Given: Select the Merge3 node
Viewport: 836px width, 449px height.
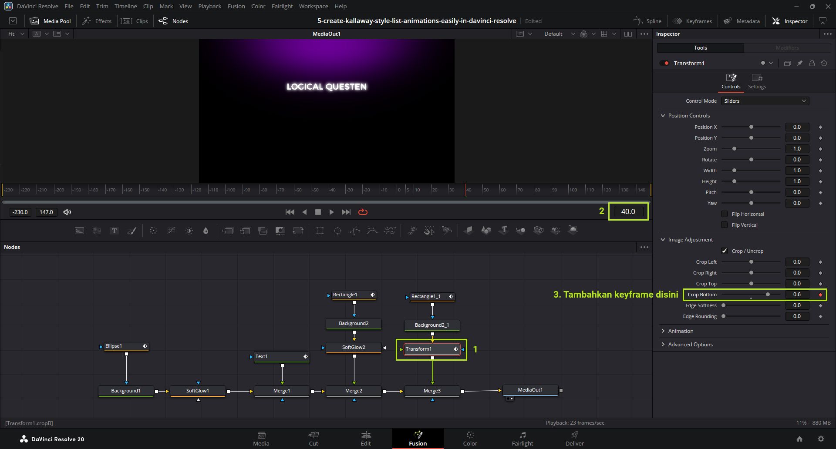Looking at the screenshot, I should [432, 391].
